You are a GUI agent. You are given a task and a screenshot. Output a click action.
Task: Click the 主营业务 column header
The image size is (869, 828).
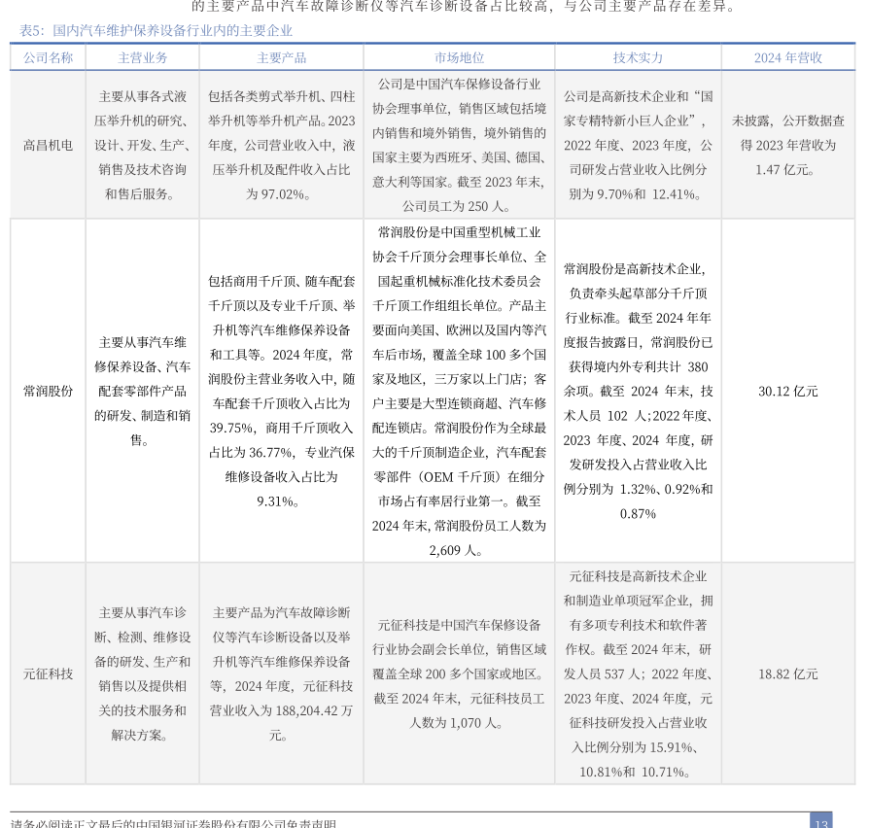142,57
